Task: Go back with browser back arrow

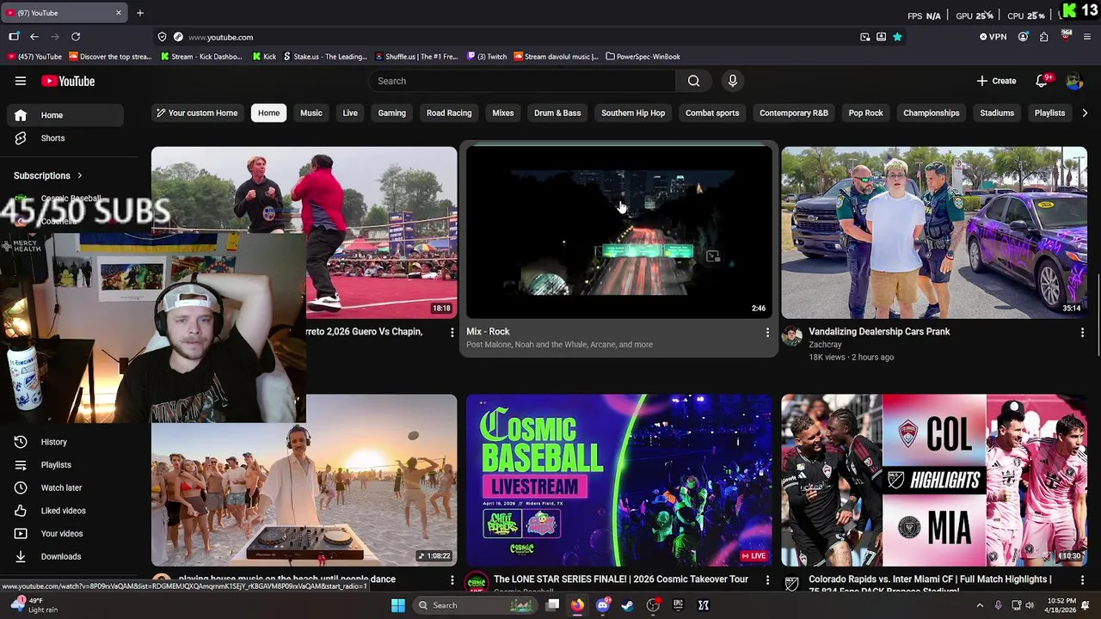Action: [34, 37]
